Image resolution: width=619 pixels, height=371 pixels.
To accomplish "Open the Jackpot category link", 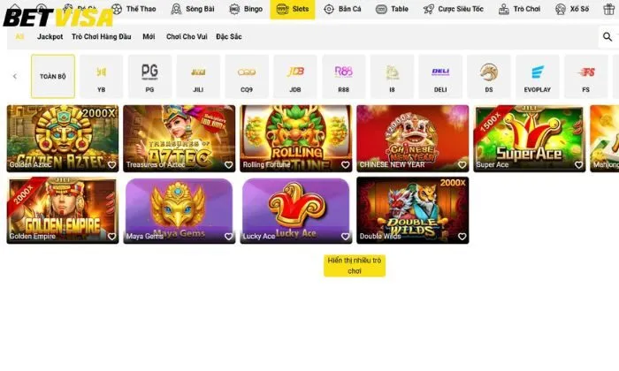I will (50, 37).
